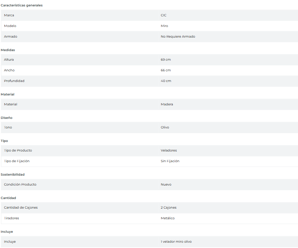This screenshot has width=298, height=248.
Task: Click the Características generales section heading
Action: (22, 5)
